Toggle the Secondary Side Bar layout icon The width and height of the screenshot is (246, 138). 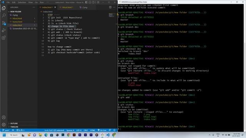pos(93,2)
